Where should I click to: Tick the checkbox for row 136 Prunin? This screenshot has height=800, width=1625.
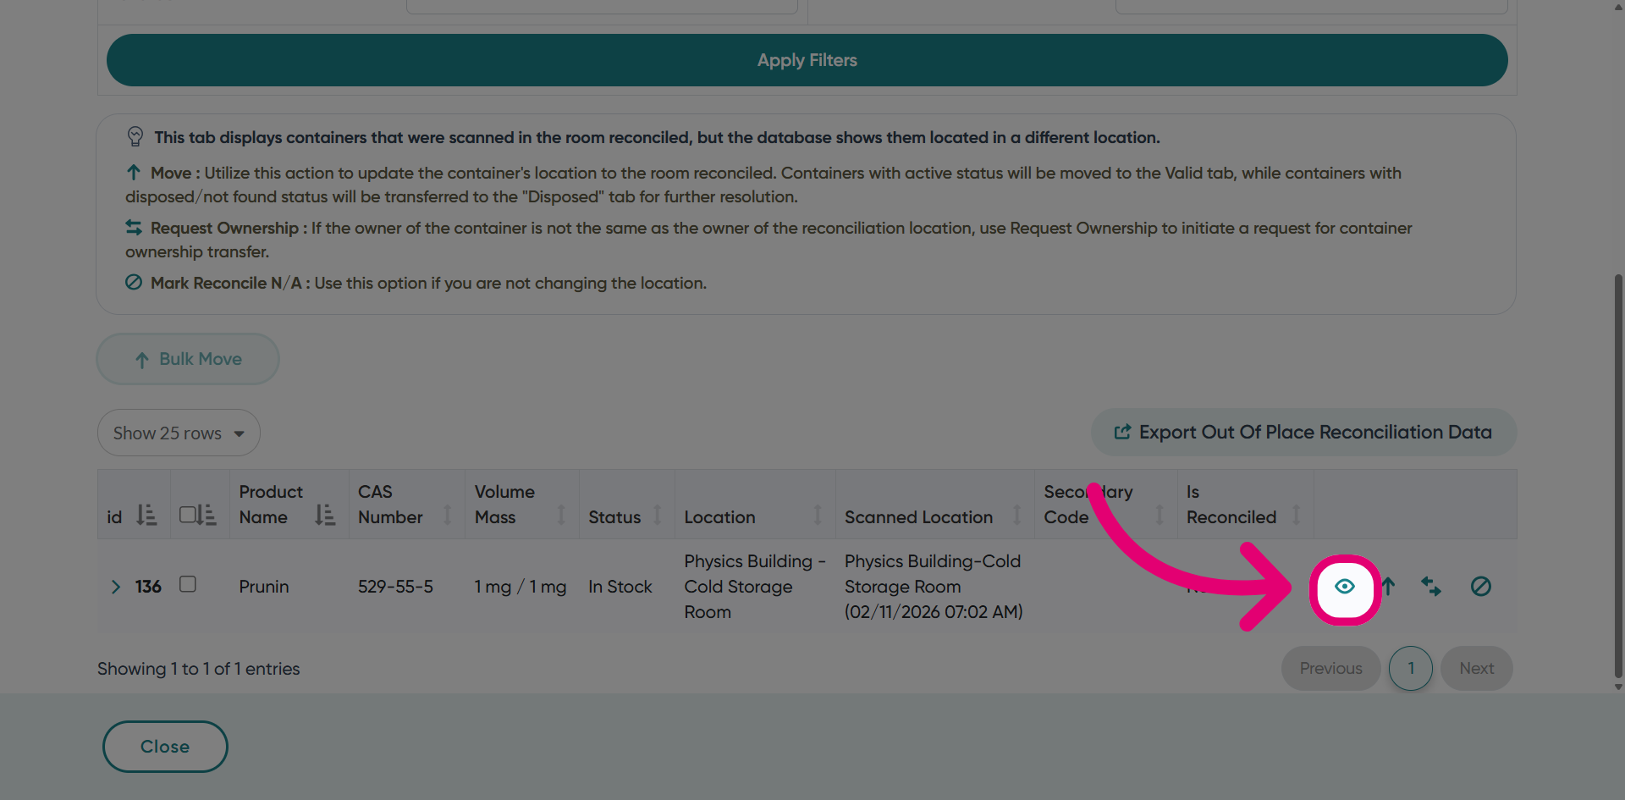(x=188, y=584)
